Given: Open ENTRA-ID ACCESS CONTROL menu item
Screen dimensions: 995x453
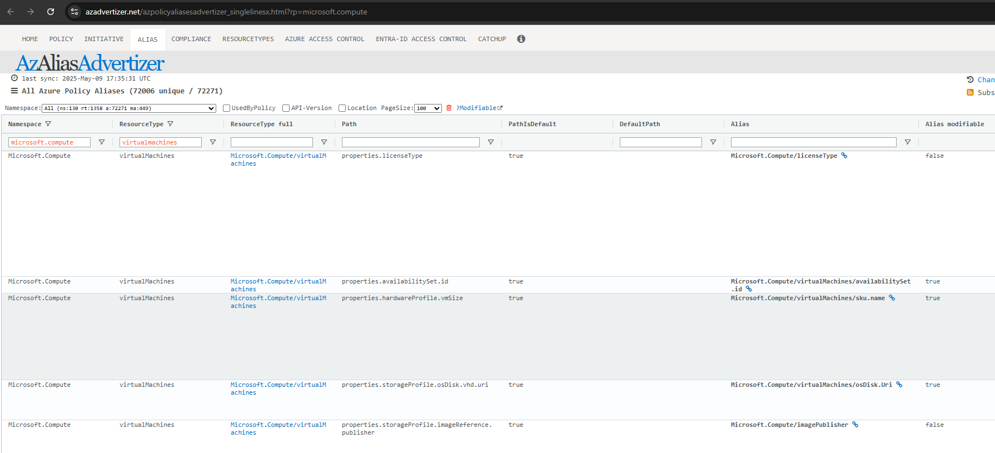Looking at the screenshot, I should click(x=421, y=39).
